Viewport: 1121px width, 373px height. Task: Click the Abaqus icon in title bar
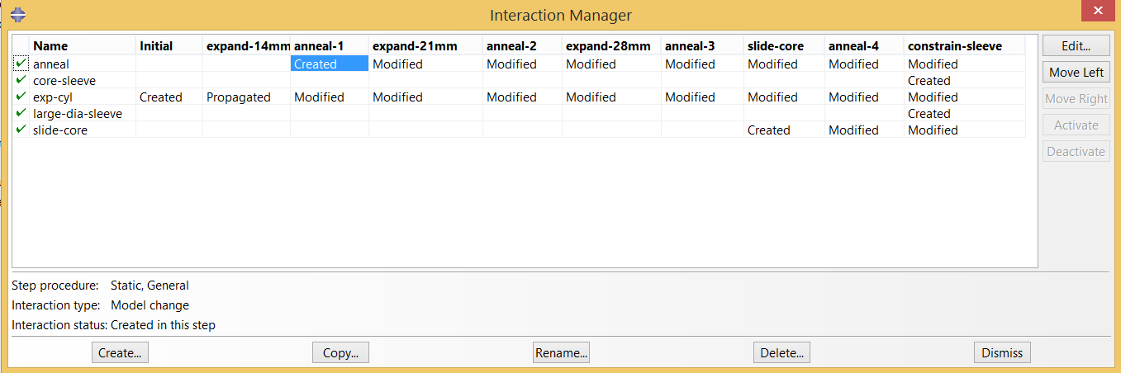(17, 14)
